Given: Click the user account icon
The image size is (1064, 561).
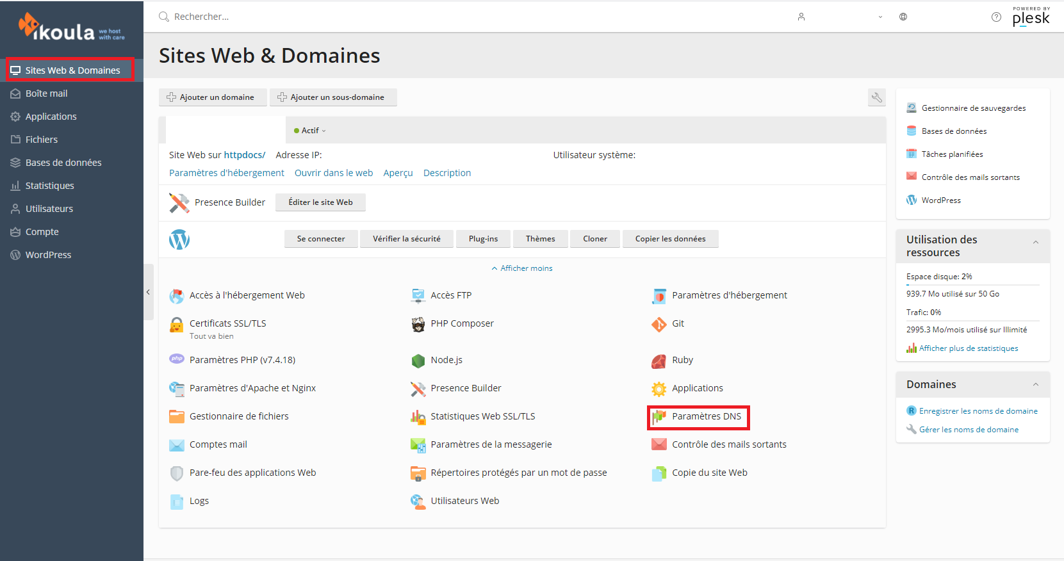Looking at the screenshot, I should coord(801,17).
